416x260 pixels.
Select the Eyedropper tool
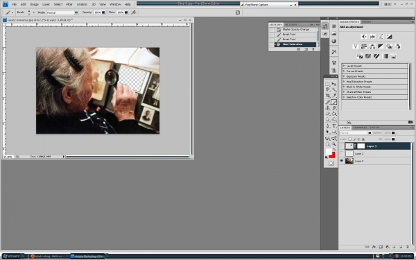[334, 96]
